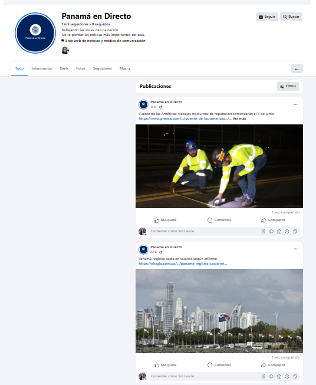Click the 1 mil seguidores text
The height and width of the screenshot is (385, 316).
[75, 24]
